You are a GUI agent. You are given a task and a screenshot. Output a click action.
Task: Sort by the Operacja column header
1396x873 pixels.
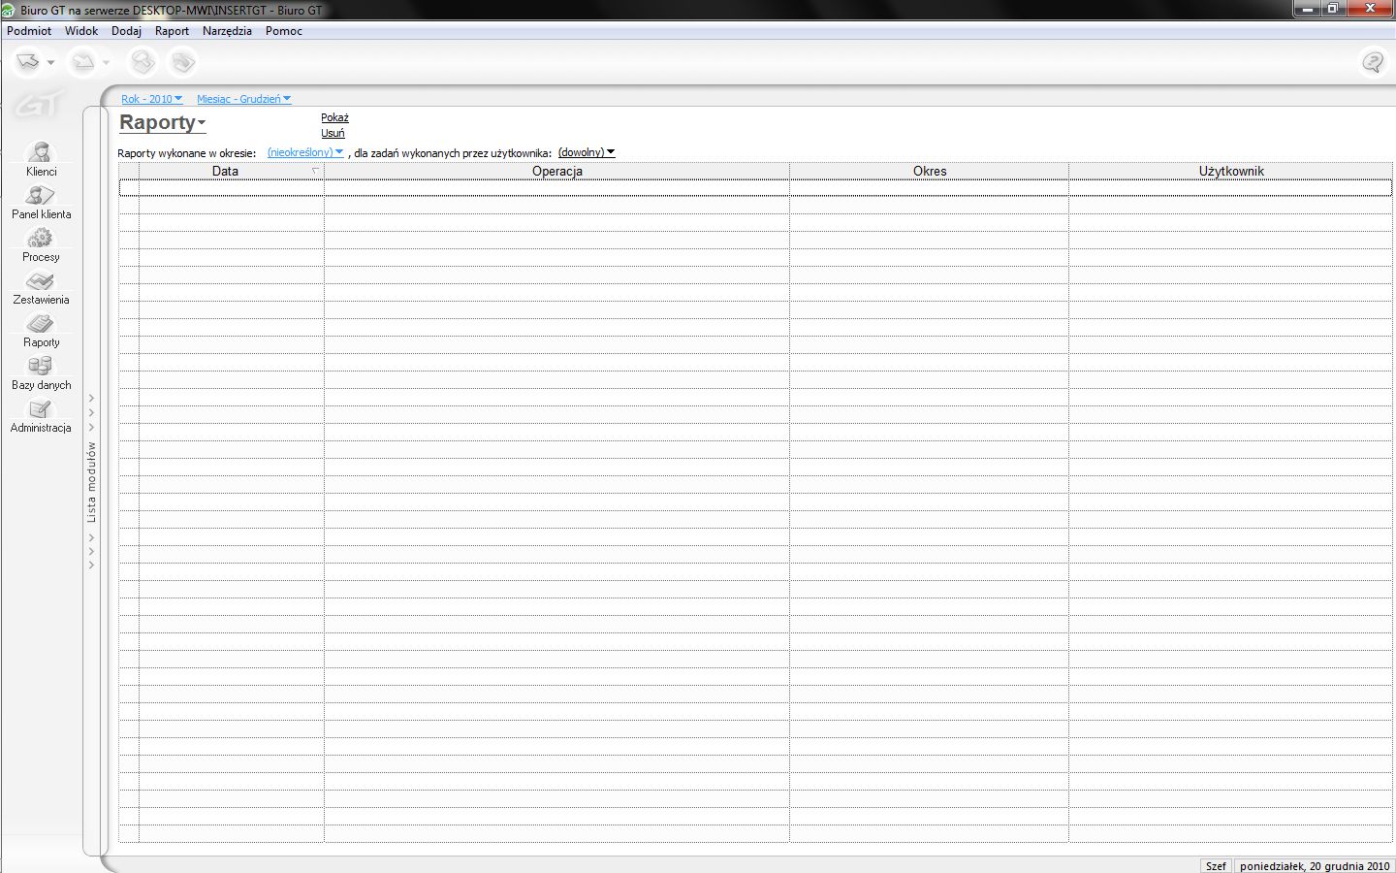pos(556,171)
